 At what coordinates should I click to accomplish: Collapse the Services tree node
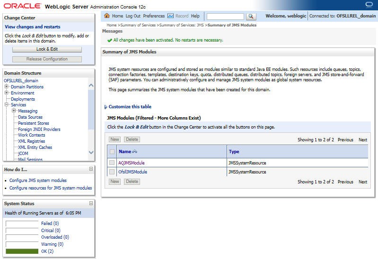[x=7, y=104]
